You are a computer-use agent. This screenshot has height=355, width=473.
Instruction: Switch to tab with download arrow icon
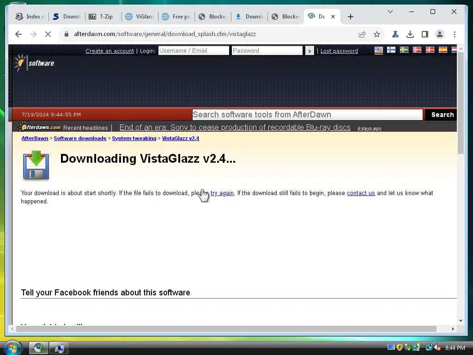coord(249,17)
